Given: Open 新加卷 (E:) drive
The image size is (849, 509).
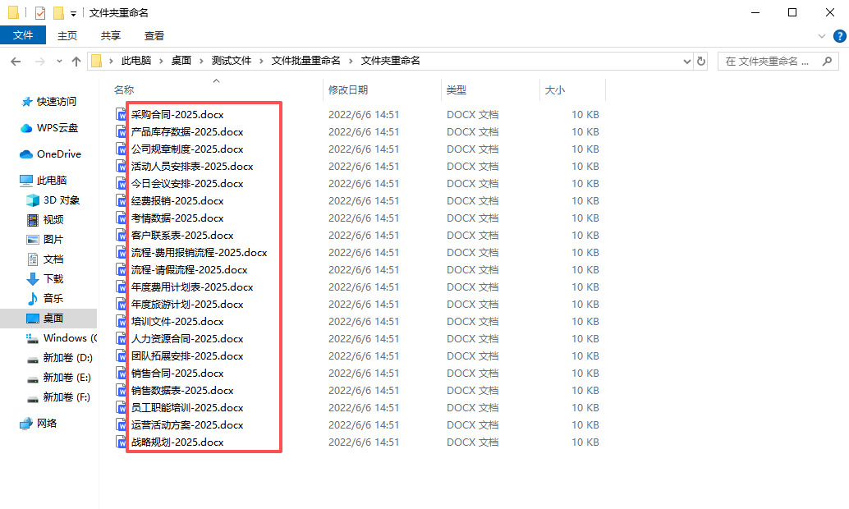Looking at the screenshot, I should [67, 377].
